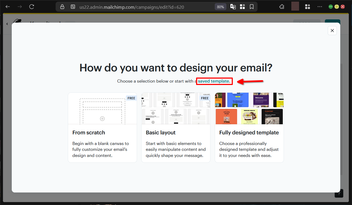
Task: Choose the Basic layout option
Action: point(176,127)
